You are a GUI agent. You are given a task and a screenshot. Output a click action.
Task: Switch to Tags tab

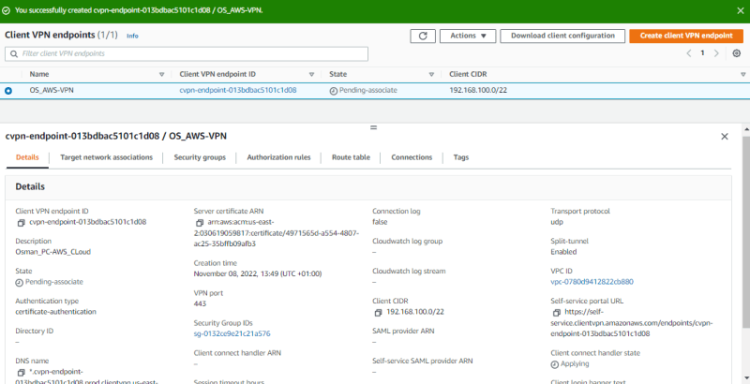click(461, 157)
